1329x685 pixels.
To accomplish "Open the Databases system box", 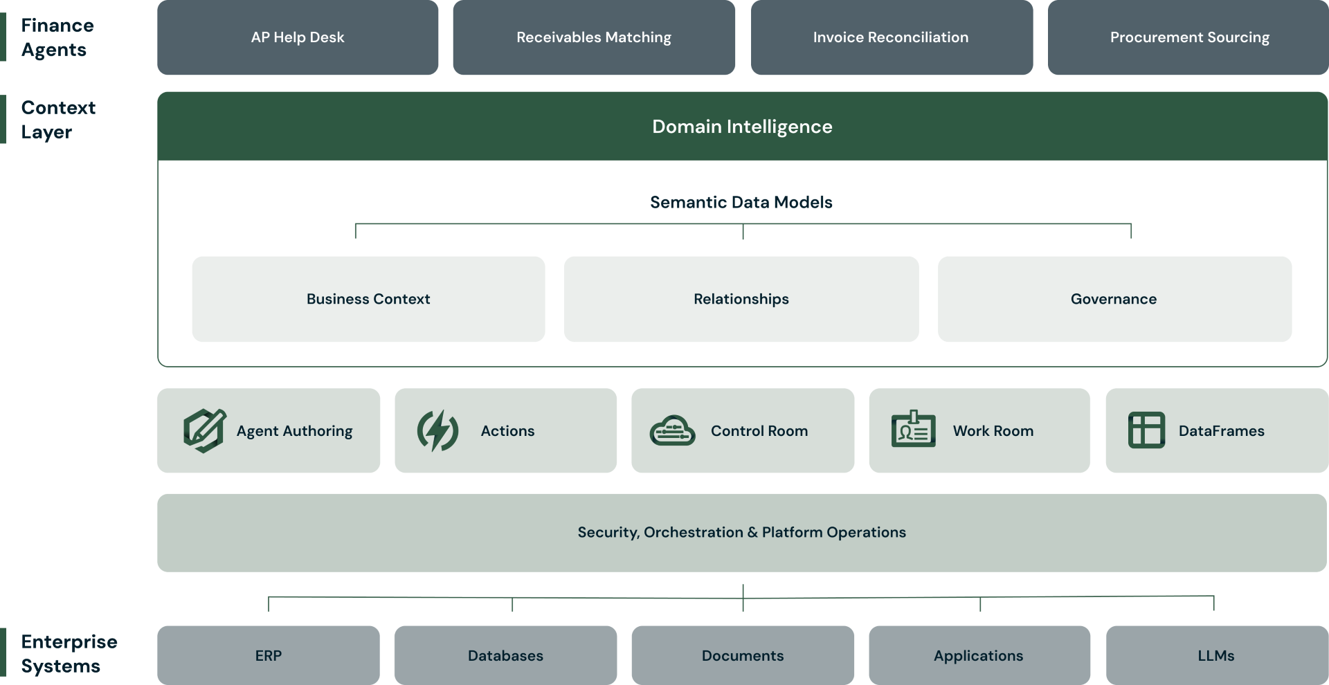I will coord(505,655).
